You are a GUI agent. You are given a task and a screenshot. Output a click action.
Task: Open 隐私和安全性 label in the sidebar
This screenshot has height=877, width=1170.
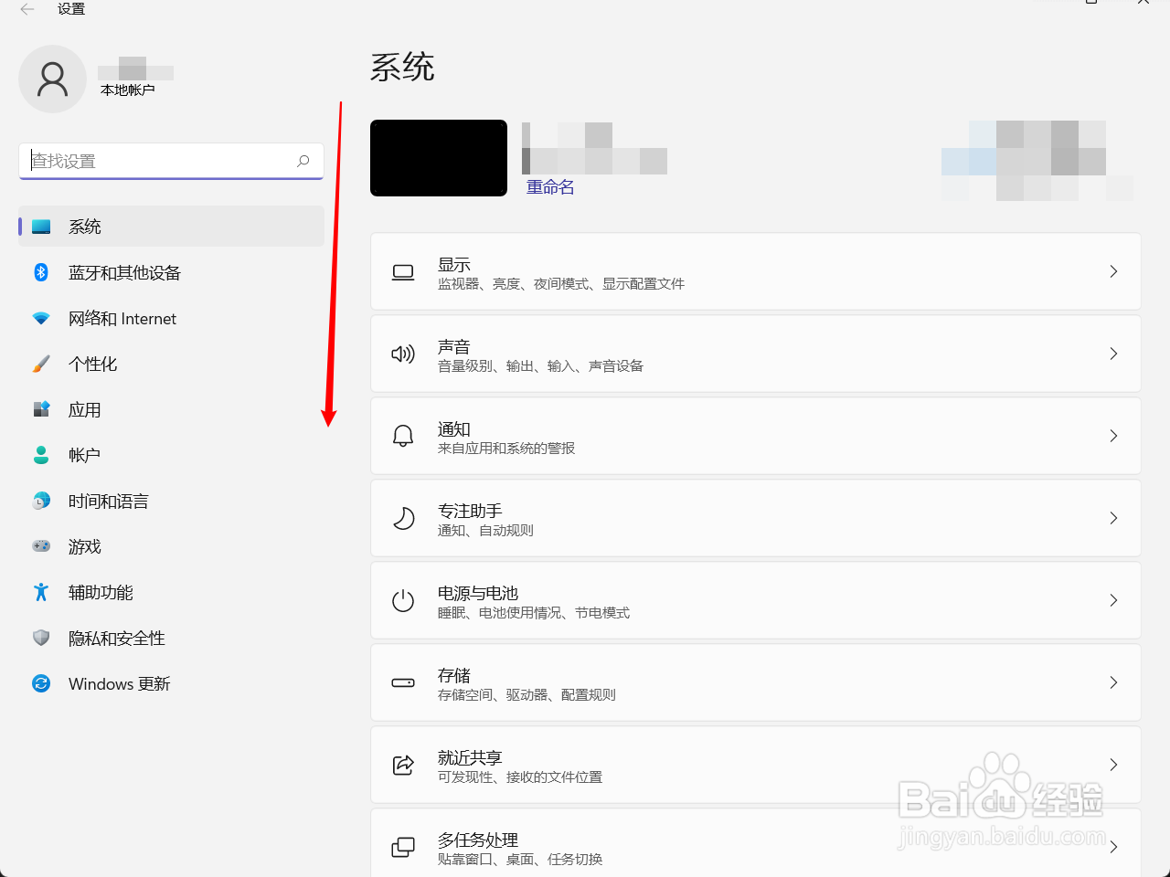click(x=117, y=638)
